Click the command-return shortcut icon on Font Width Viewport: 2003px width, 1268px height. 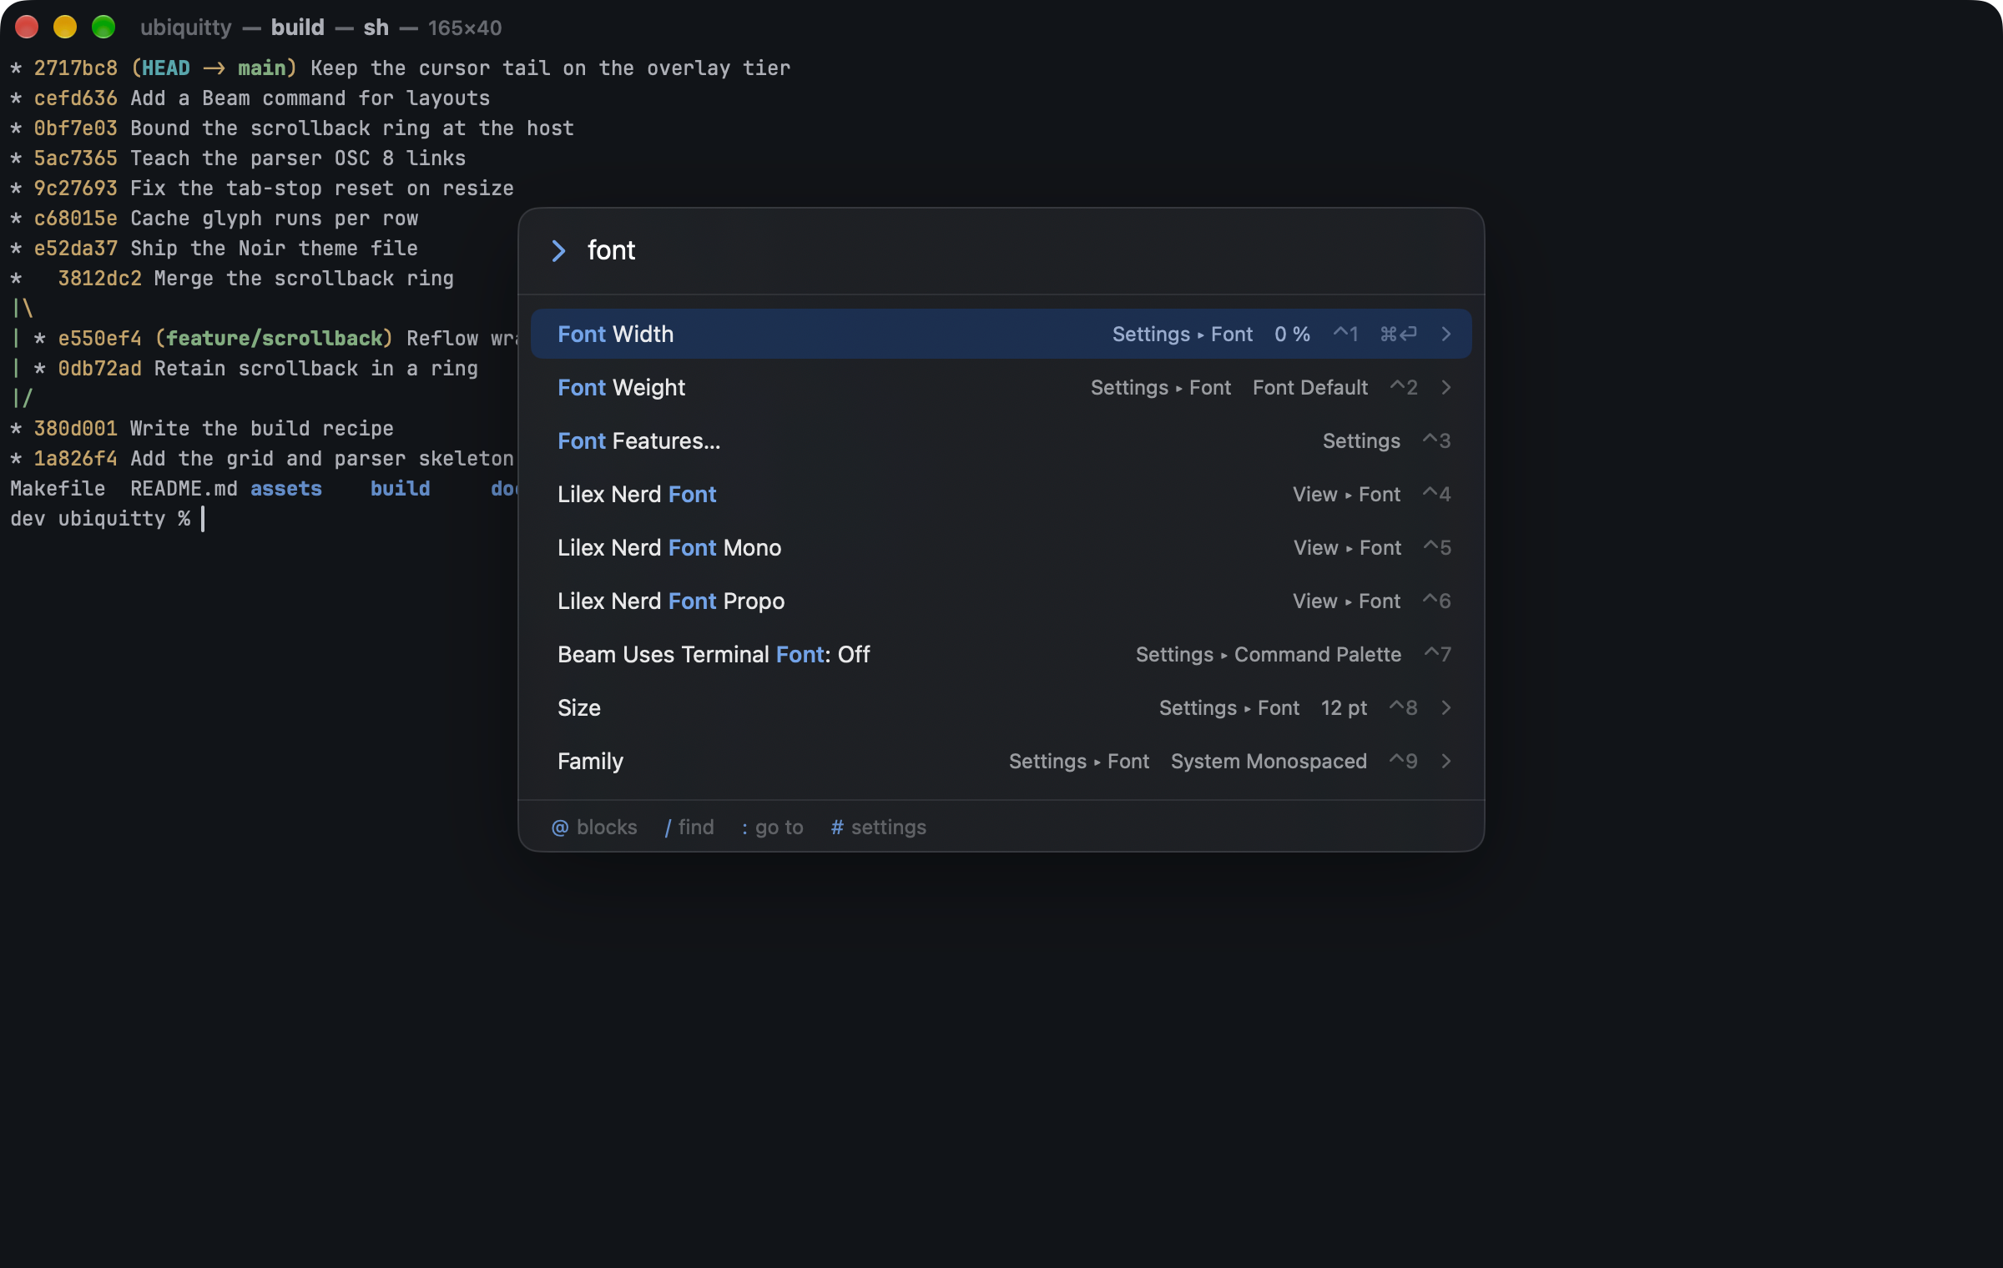point(1398,335)
